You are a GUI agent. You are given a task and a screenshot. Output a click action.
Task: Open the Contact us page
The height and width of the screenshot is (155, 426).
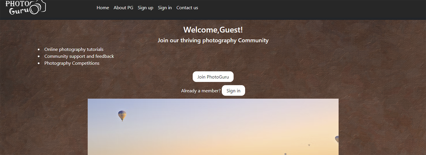tap(187, 8)
